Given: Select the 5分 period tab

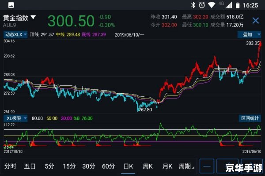Looking at the screenshot, I should 49,166.
